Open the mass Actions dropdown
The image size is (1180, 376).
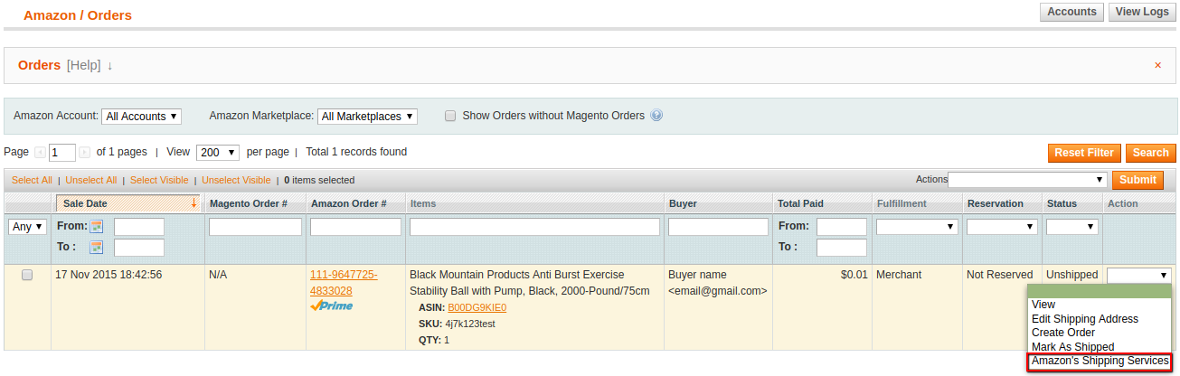coord(1027,180)
